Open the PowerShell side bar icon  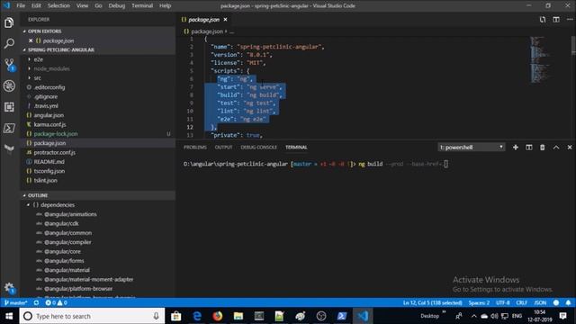click(9, 128)
